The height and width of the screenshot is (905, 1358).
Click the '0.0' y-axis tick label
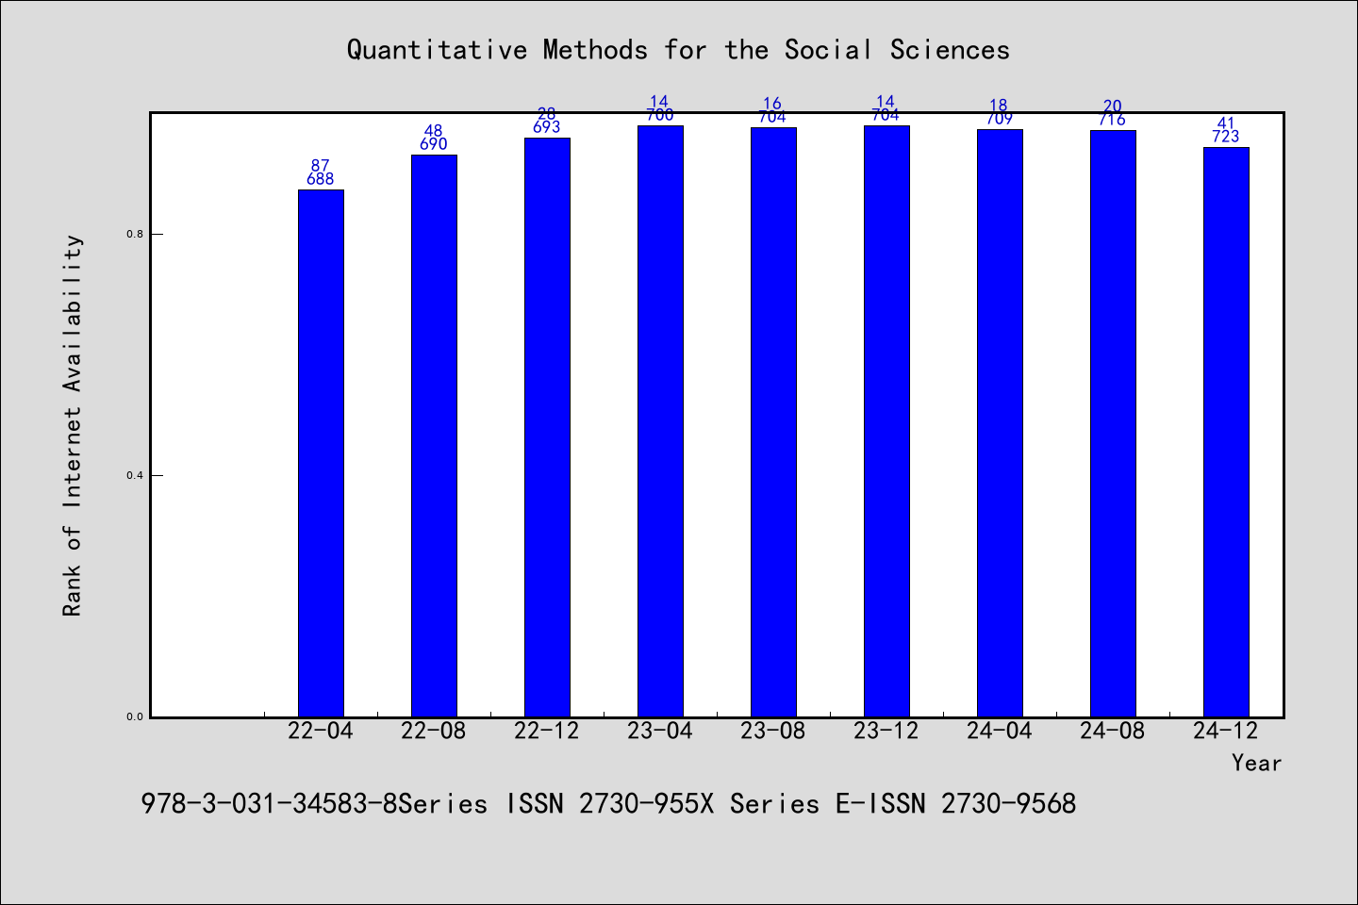tap(134, 716)
